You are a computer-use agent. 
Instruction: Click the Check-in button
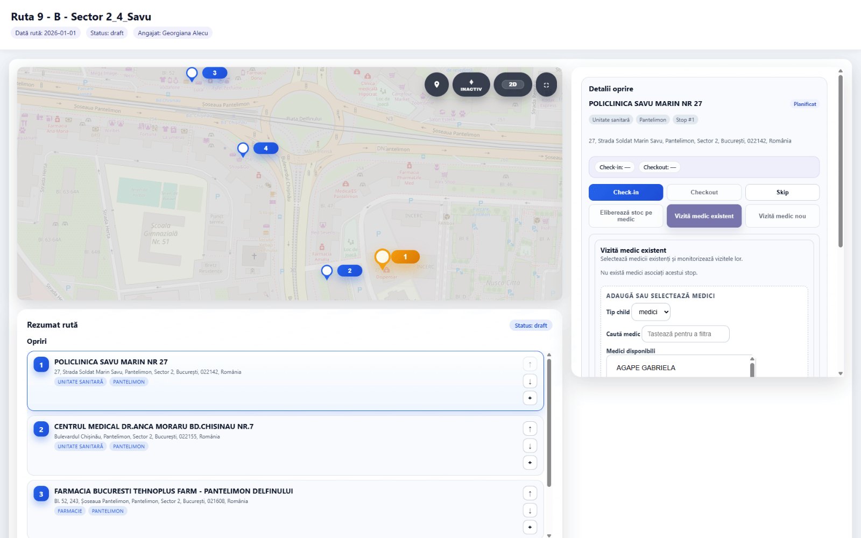[626, 192]
